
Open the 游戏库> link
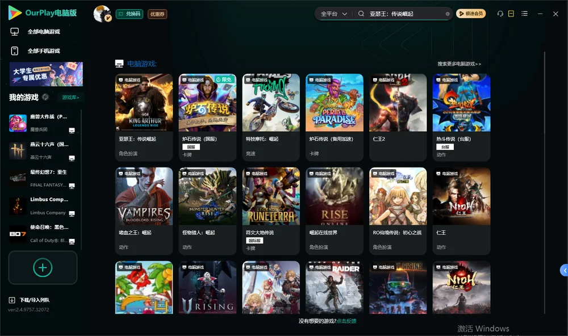tap(70, 97)
